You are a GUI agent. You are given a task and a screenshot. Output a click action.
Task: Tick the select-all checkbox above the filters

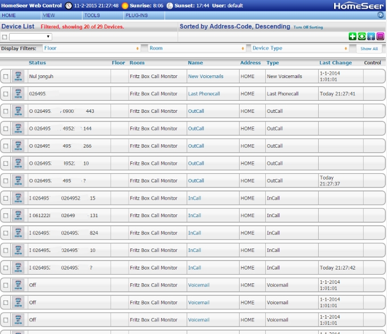(5, 37)
